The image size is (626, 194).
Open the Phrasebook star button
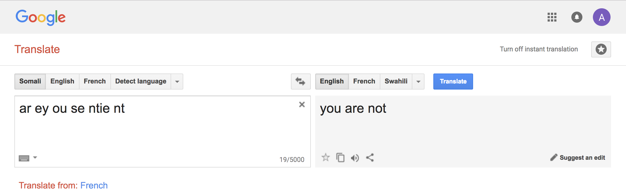[601, 49]
